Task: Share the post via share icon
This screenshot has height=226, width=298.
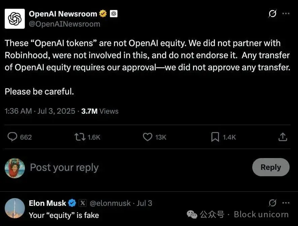Action: click(283, 137)
